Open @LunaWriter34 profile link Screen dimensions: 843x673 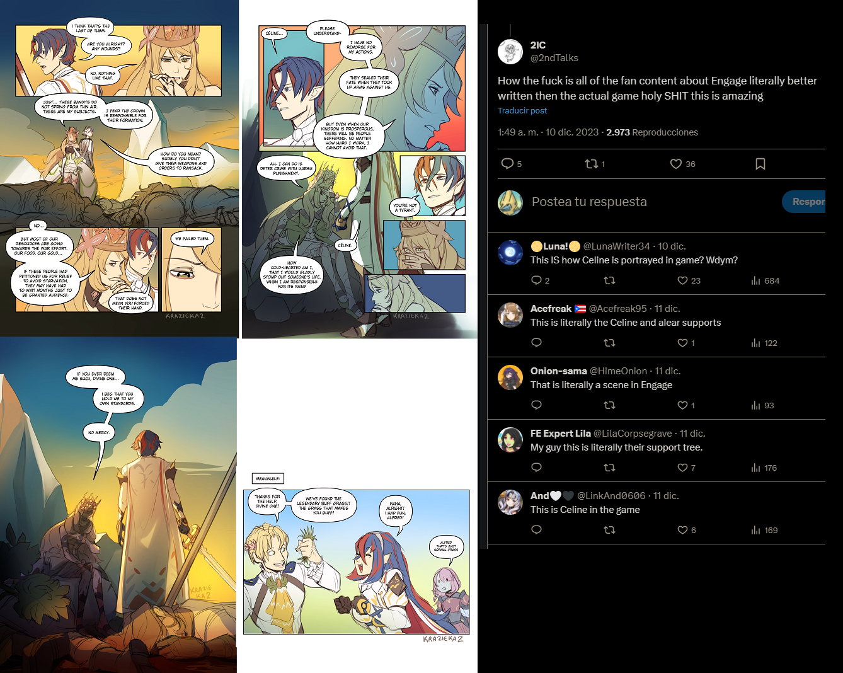click(616, 246)
